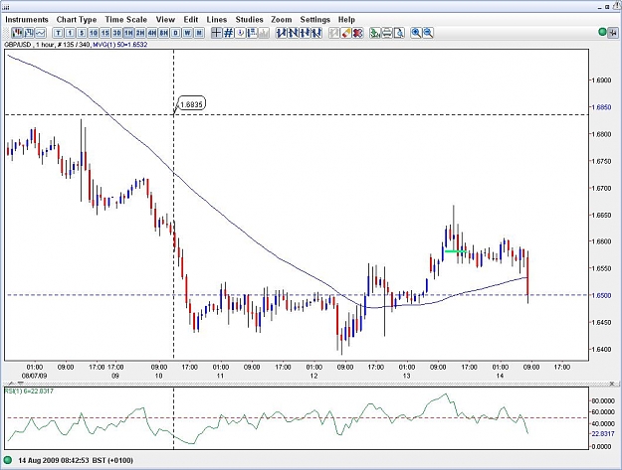Click the greyed-out edit line icon
This screenshot has width=622, height=470.
tap(334, 33)
